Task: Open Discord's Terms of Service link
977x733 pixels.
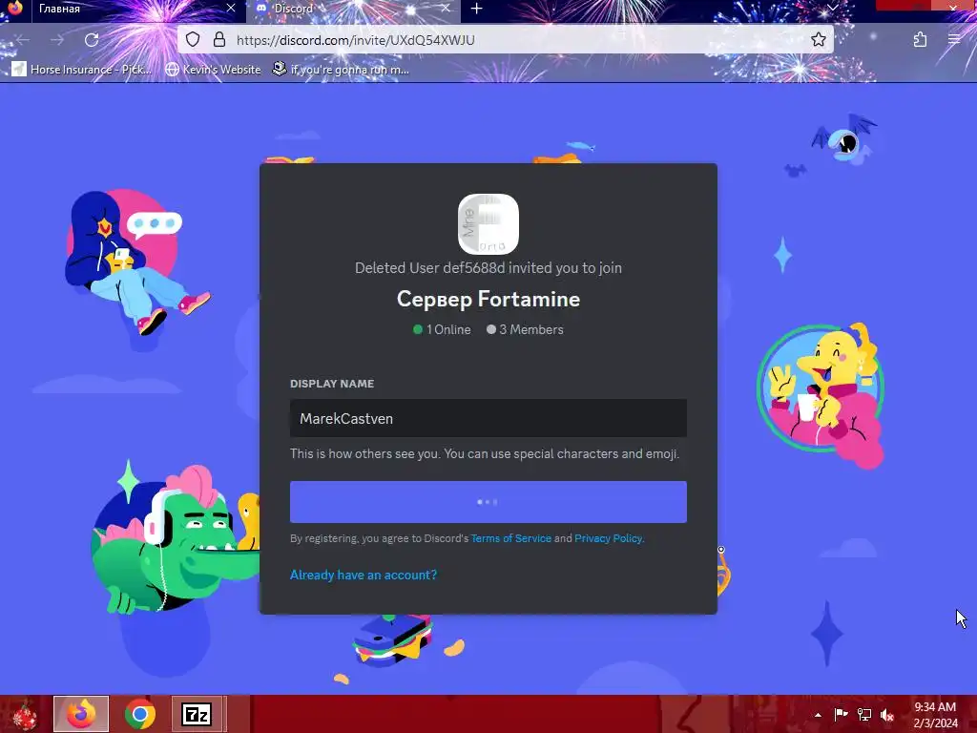Action: (511, 538)
